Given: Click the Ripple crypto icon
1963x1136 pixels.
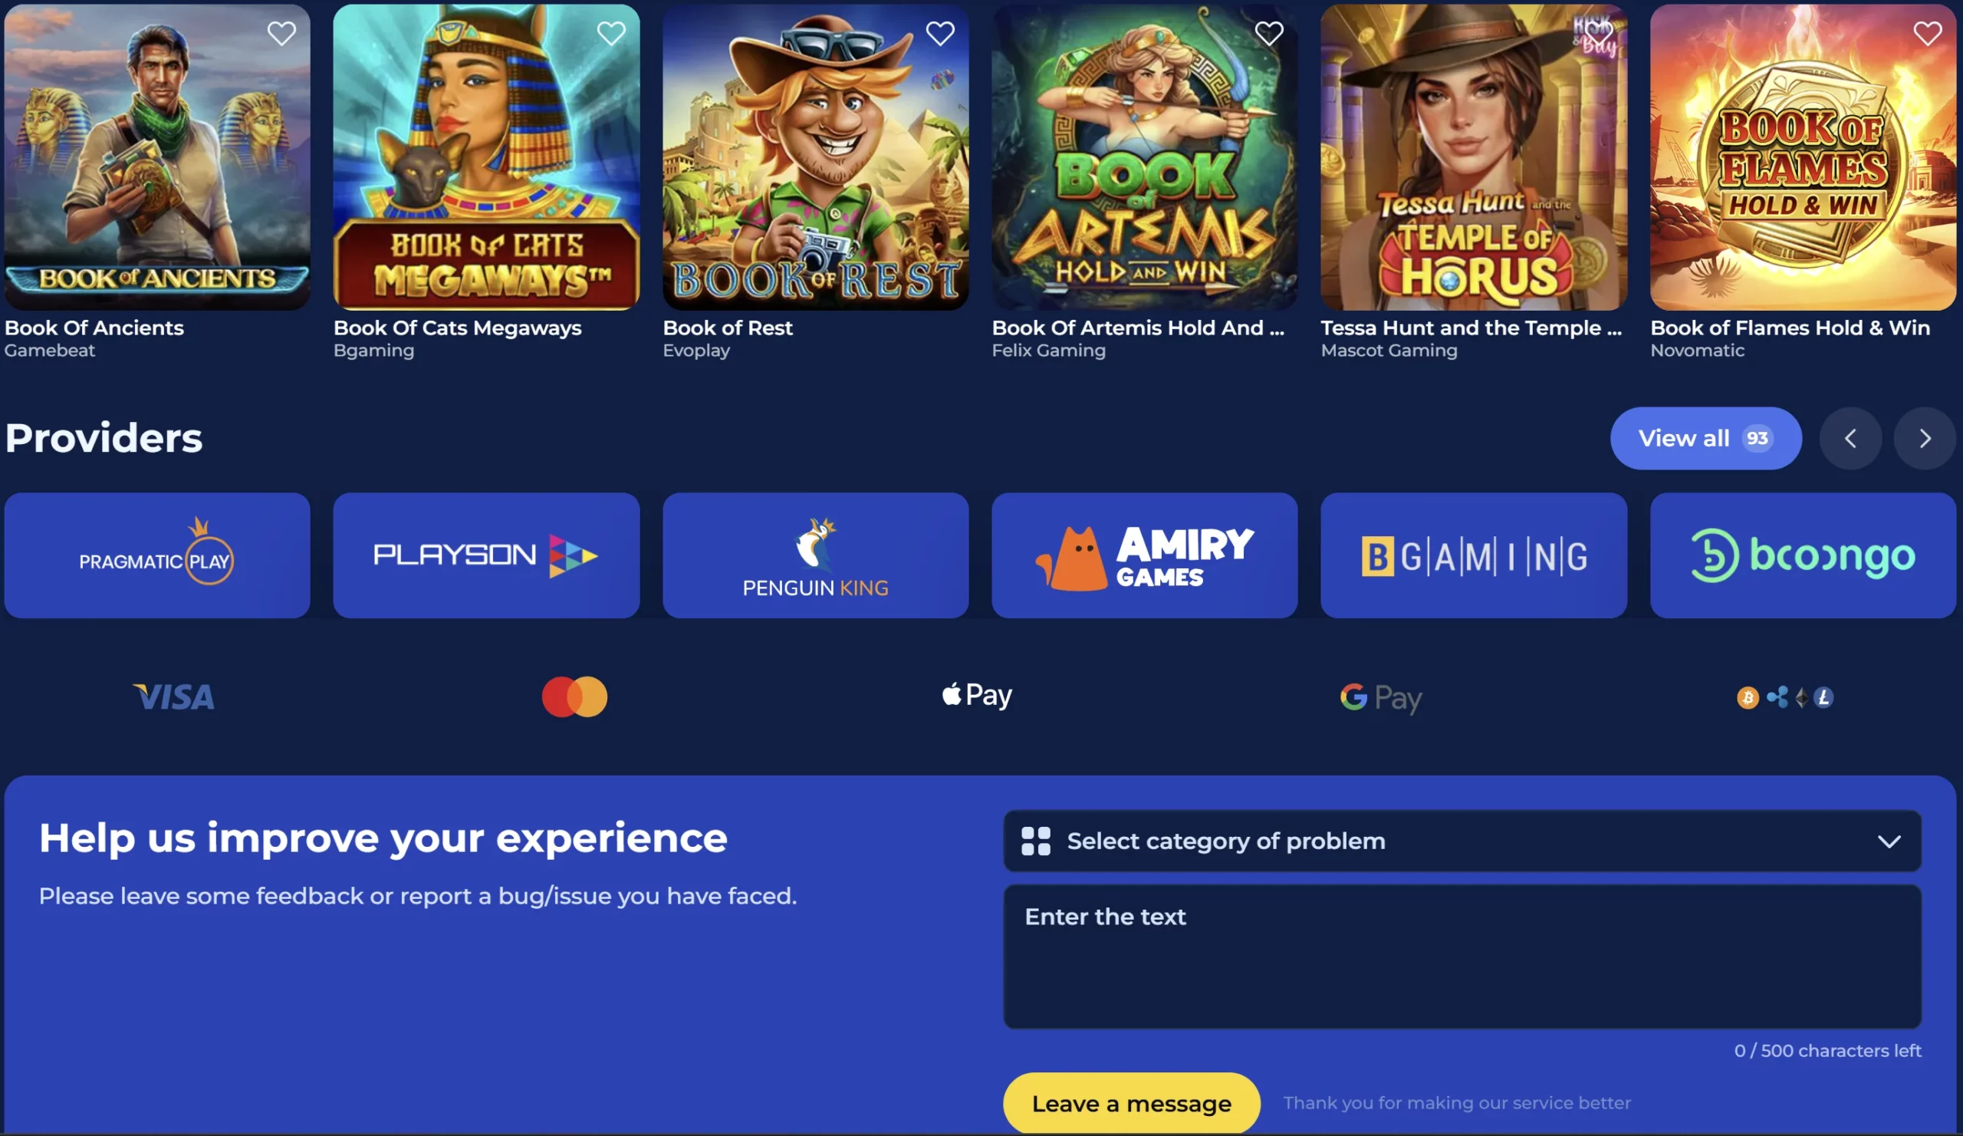Looking at the screenshot, I should click(1777, 696).
